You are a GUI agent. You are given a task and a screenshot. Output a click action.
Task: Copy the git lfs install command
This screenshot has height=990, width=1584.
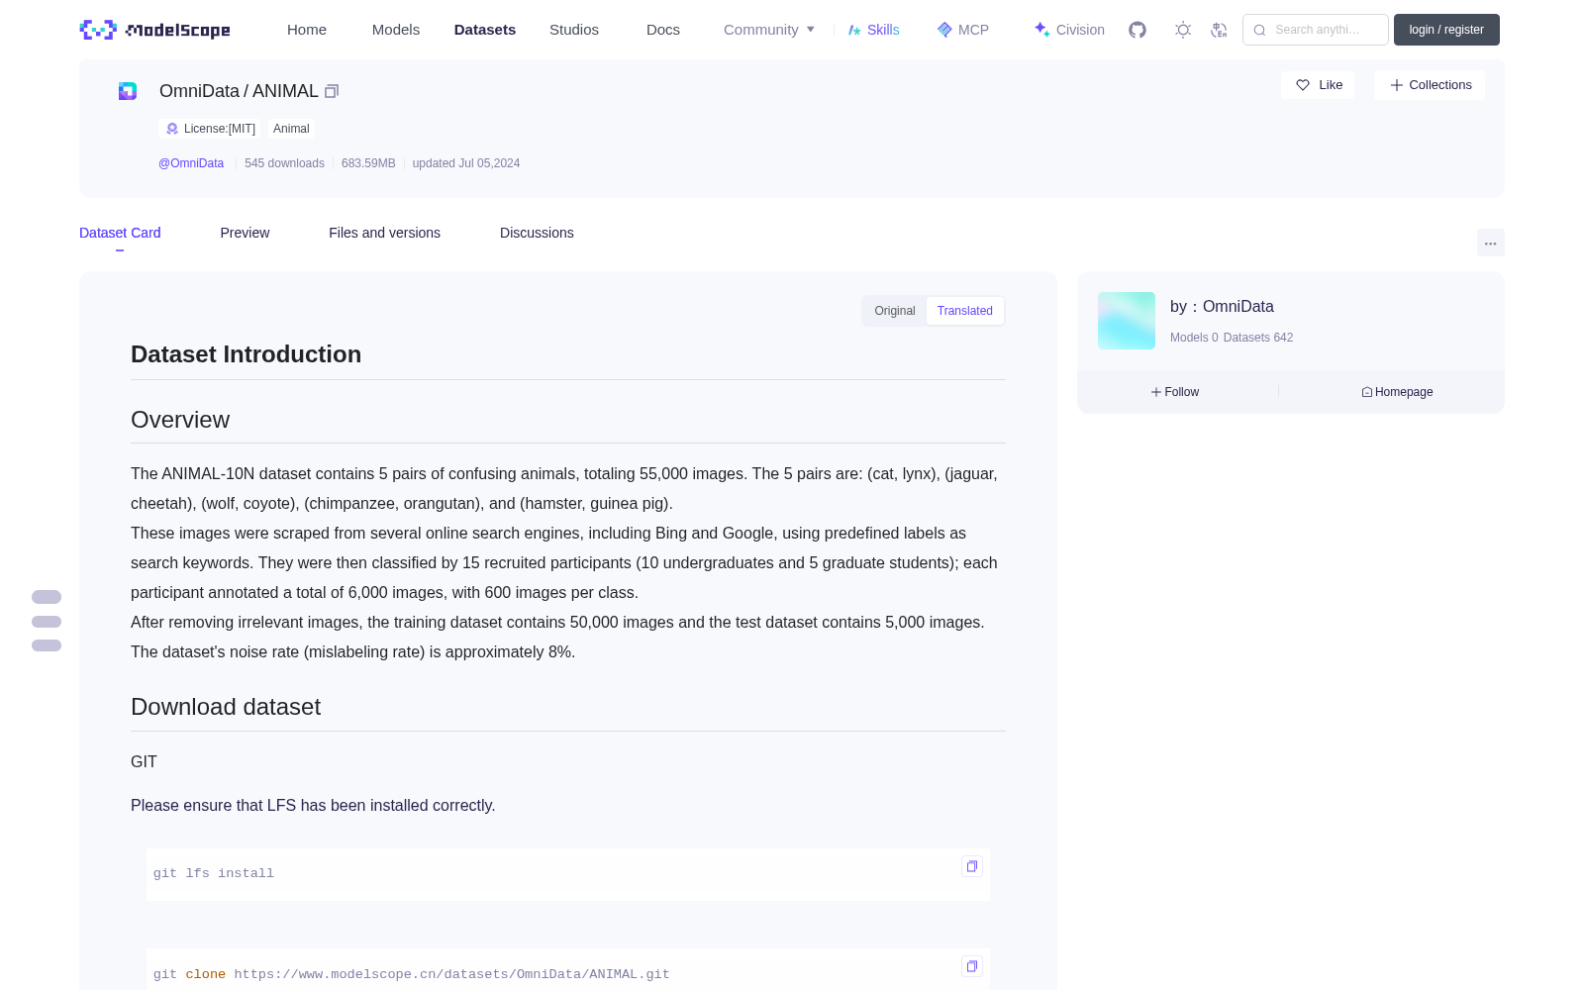click(x=972, y=866)
